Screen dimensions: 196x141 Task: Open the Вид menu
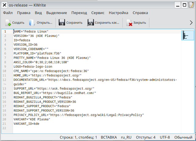point(38,13)
